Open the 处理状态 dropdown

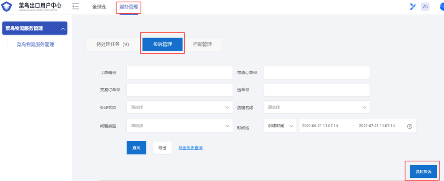pos(180,108)
